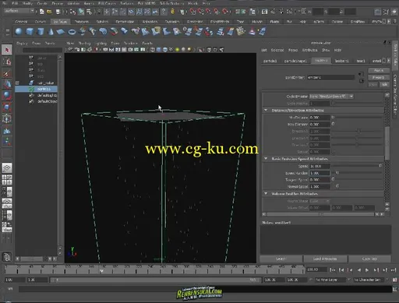Click the Save Scene icon
This screenshot has width=399, height=303.
tap(58, 12)
